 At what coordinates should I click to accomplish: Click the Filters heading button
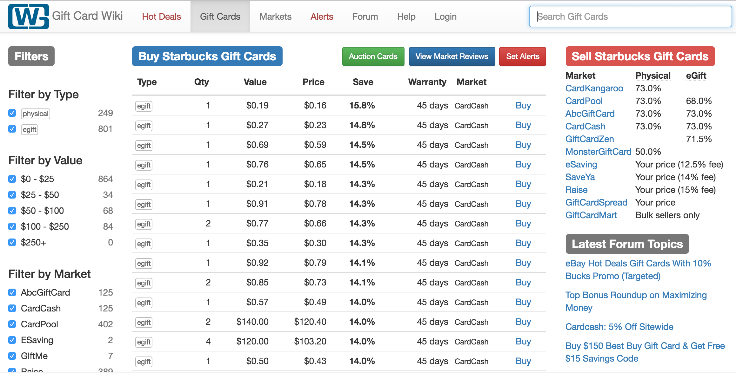(x=31, y=56)
